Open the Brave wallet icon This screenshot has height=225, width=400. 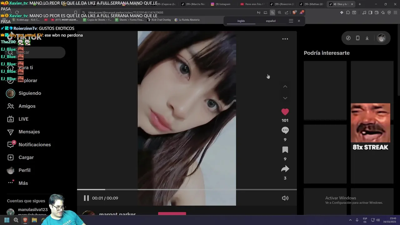click(377, 12)
